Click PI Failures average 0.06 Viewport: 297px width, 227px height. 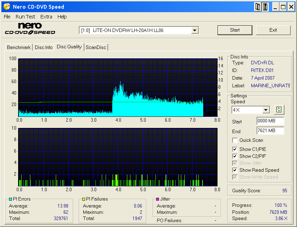click(138, 206)
